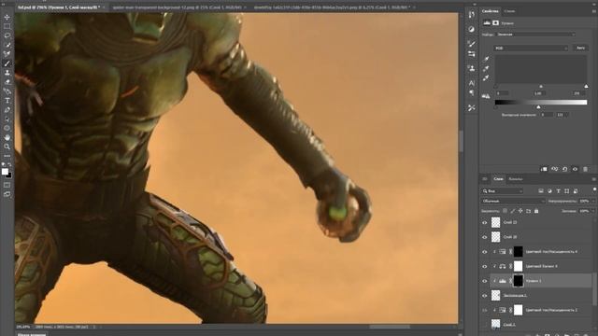Sample gray point eyedropper in Levels
Image resolution: width=598 pixels, height=336 pixels.
point(486,68)
